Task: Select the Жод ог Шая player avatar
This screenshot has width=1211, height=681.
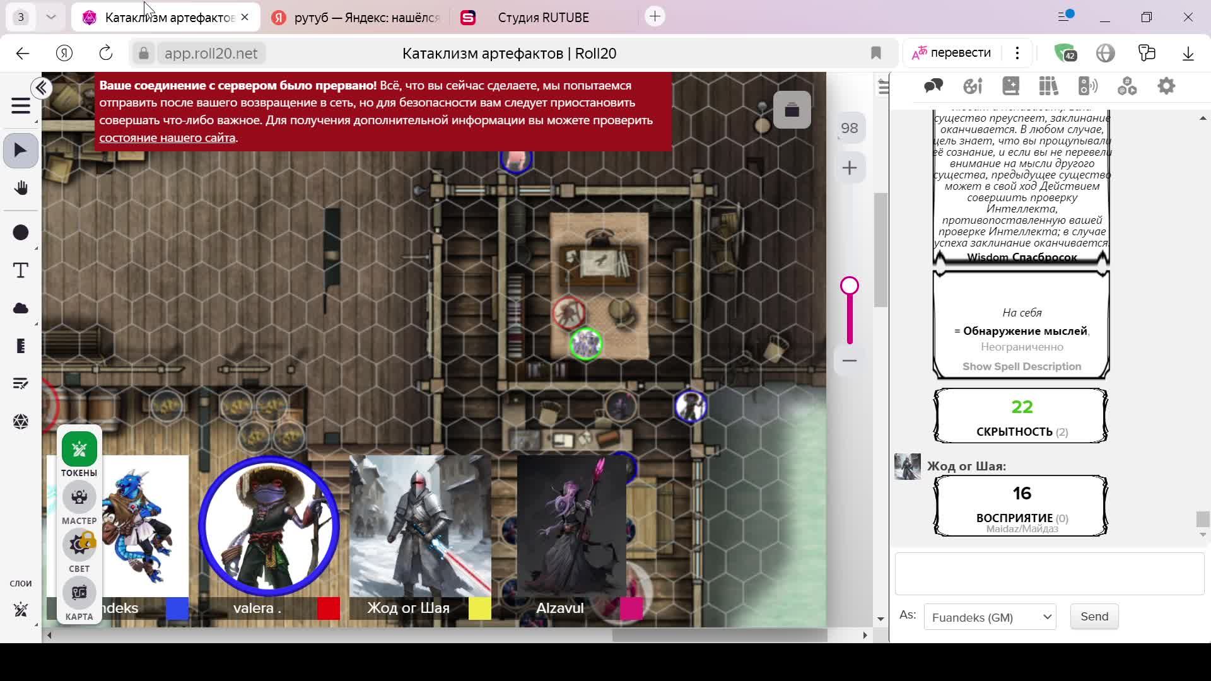Action: [x=420, y=526]
